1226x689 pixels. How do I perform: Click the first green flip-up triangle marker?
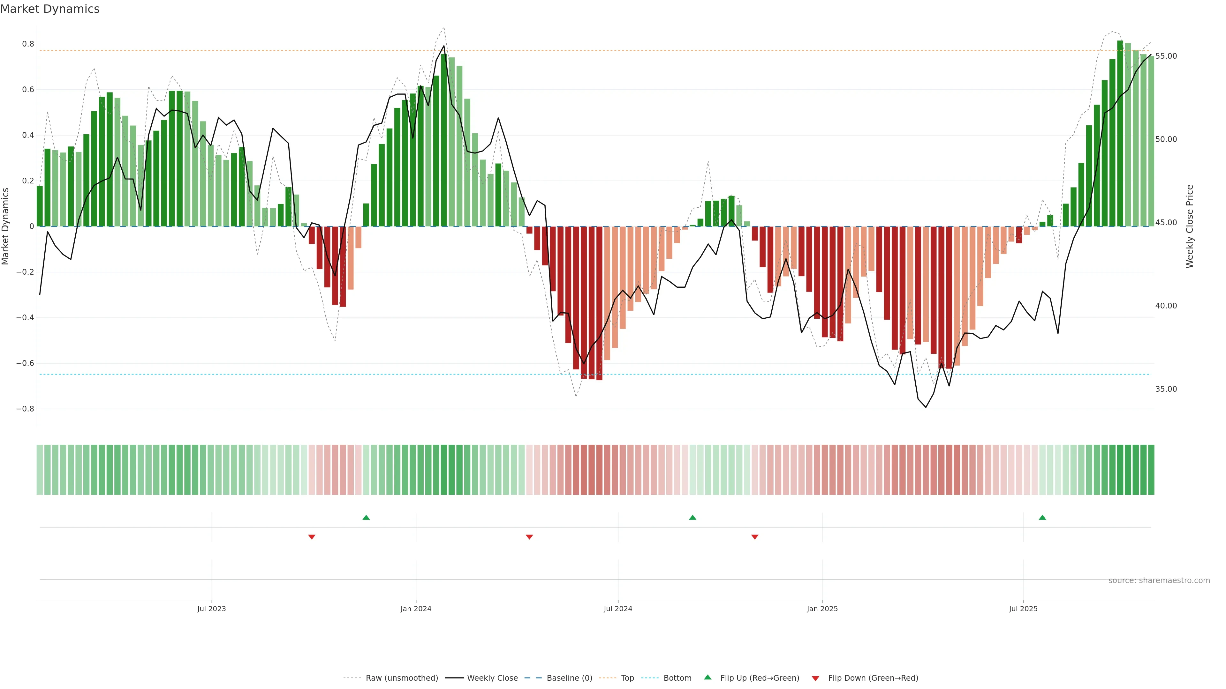pos(366,517)
